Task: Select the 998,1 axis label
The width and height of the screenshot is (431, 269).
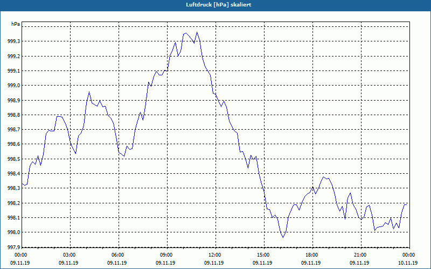Action: [x=15, y=218]
